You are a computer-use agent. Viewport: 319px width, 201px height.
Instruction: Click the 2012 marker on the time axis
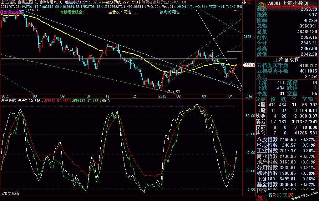[x=163, y=96]
